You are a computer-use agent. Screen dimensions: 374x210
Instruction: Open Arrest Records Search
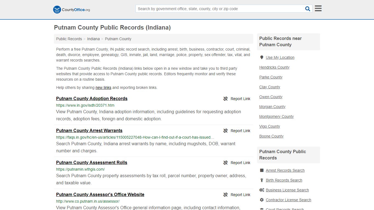285,170
